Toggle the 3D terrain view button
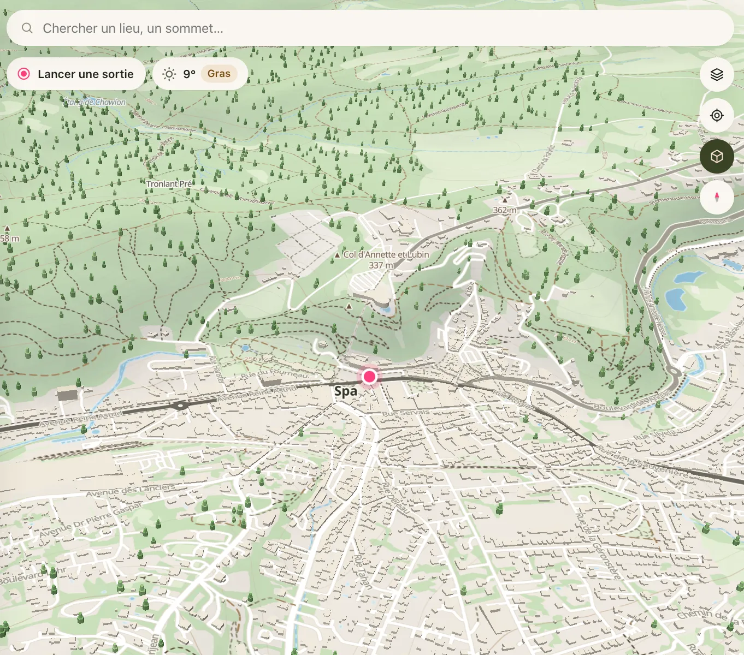Image resolution: width=744 pixels, height=655 pixels. click(x=717, y=157)
